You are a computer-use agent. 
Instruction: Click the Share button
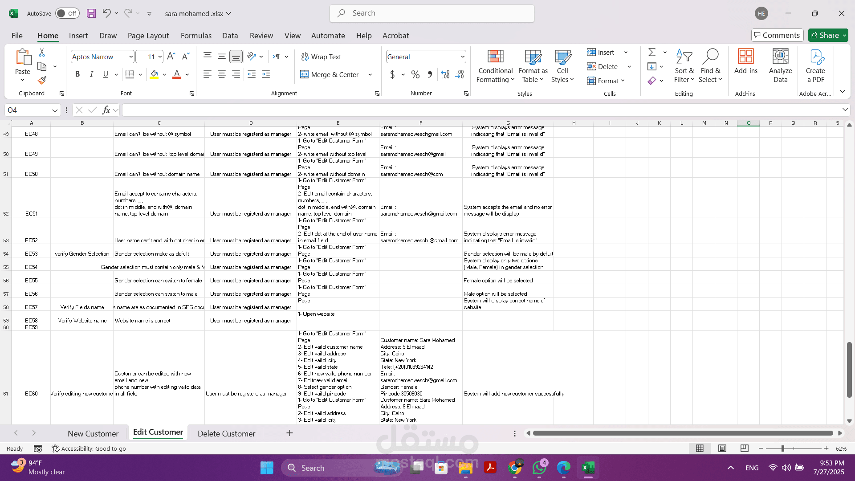click(x=828, y=35)
